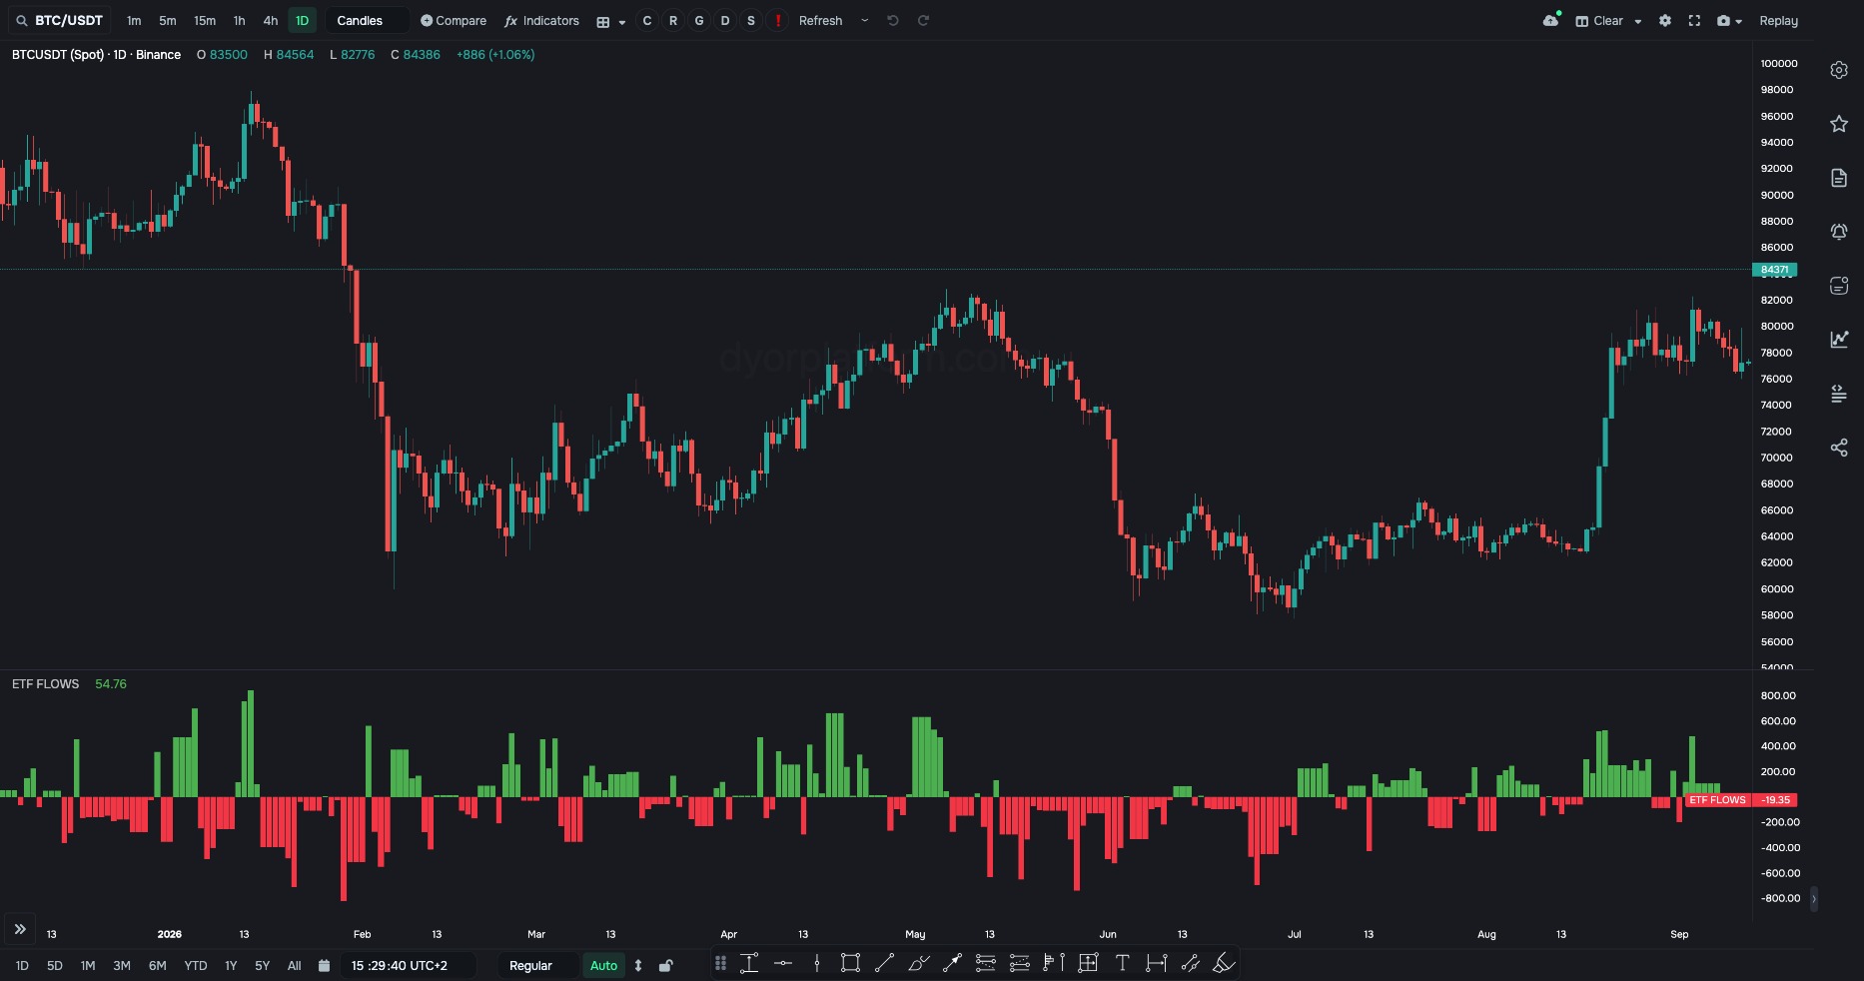
Task: Open chart settings gear in top toolbar
Action: pos(1665,20)
